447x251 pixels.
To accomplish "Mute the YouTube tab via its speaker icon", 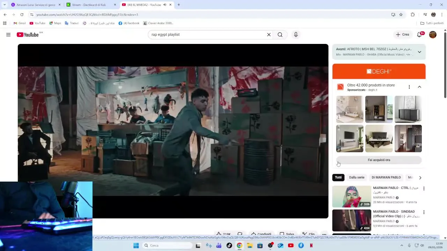I will [164, 5].
